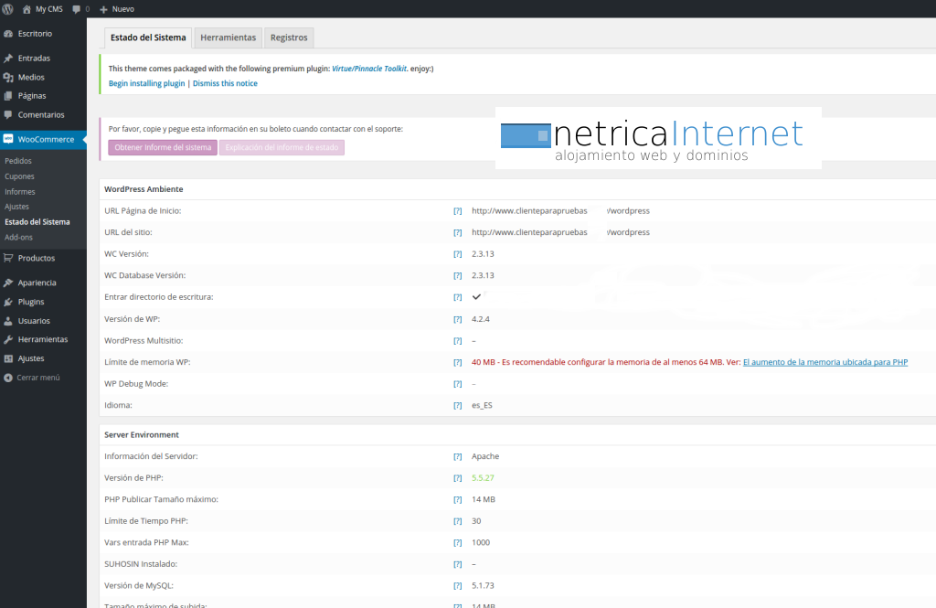Click the WordPress logo icon in admin bar
Image resolution: width=936 pixels, height=608 pixels.
click(x=7, y=9)
